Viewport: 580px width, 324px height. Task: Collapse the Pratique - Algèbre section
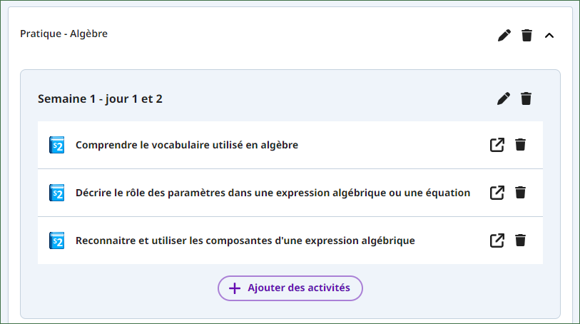549,36
